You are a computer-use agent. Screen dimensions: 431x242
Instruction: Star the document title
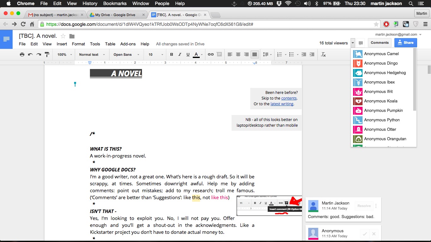63,36
